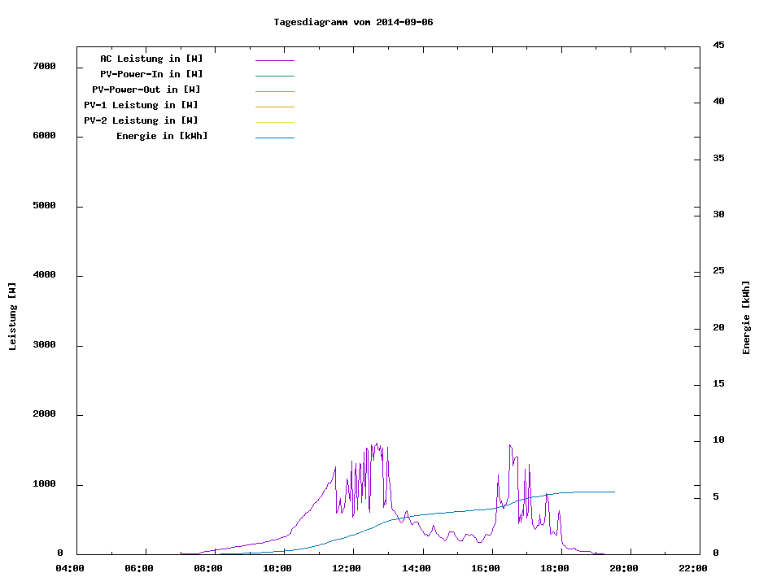Screen dimensions: 781x586
Task: Select the 'PV-1 Leistung in [W]' legend label
Action: pyautogui.click(x=141, y=105)
